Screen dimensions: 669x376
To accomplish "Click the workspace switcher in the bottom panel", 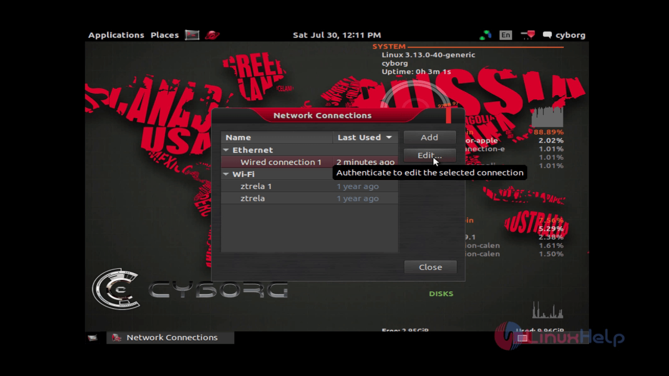I will click(523, 338).
